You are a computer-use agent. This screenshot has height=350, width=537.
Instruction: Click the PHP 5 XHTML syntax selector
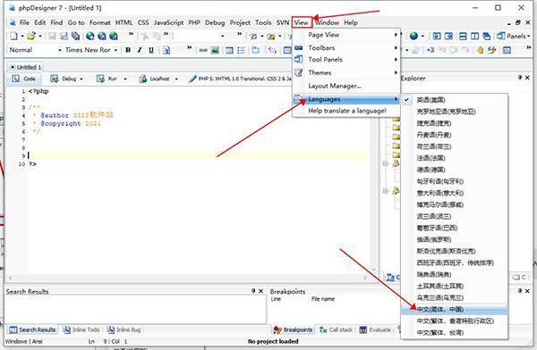(240, 79)
